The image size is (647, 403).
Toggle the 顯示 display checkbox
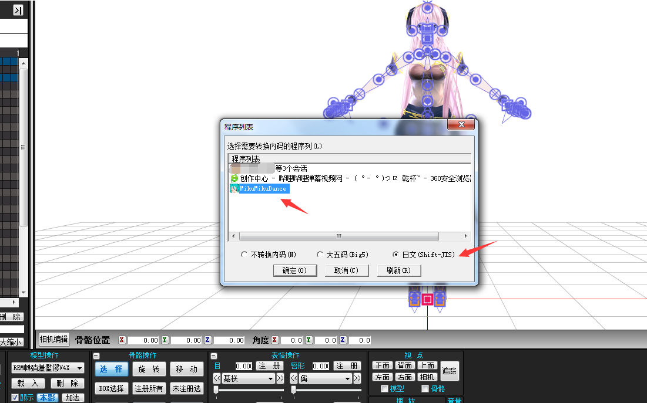(x=15, y=398)
